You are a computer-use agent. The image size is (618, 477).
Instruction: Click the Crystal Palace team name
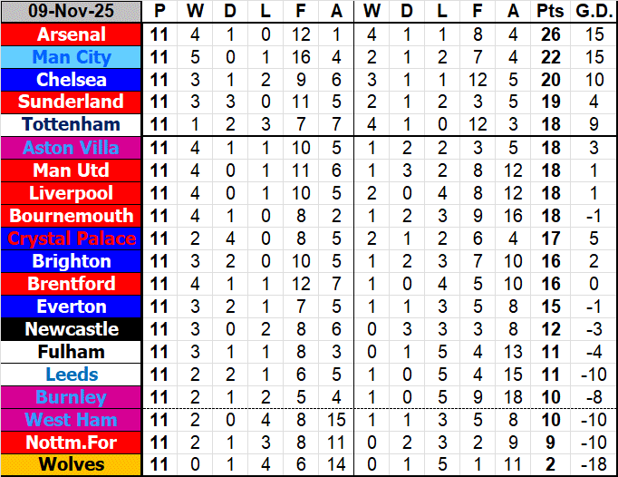(72, 238)
